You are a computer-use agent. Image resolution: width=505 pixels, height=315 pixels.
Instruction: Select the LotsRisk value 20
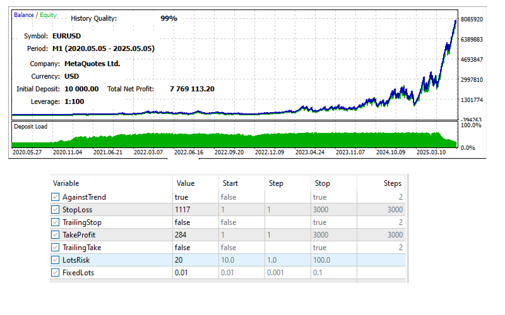click(179, 260)
